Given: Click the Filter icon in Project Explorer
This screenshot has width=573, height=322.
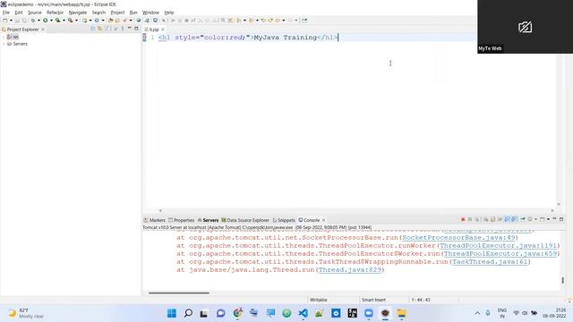Looking at the screenshot, I should (107, 29).
